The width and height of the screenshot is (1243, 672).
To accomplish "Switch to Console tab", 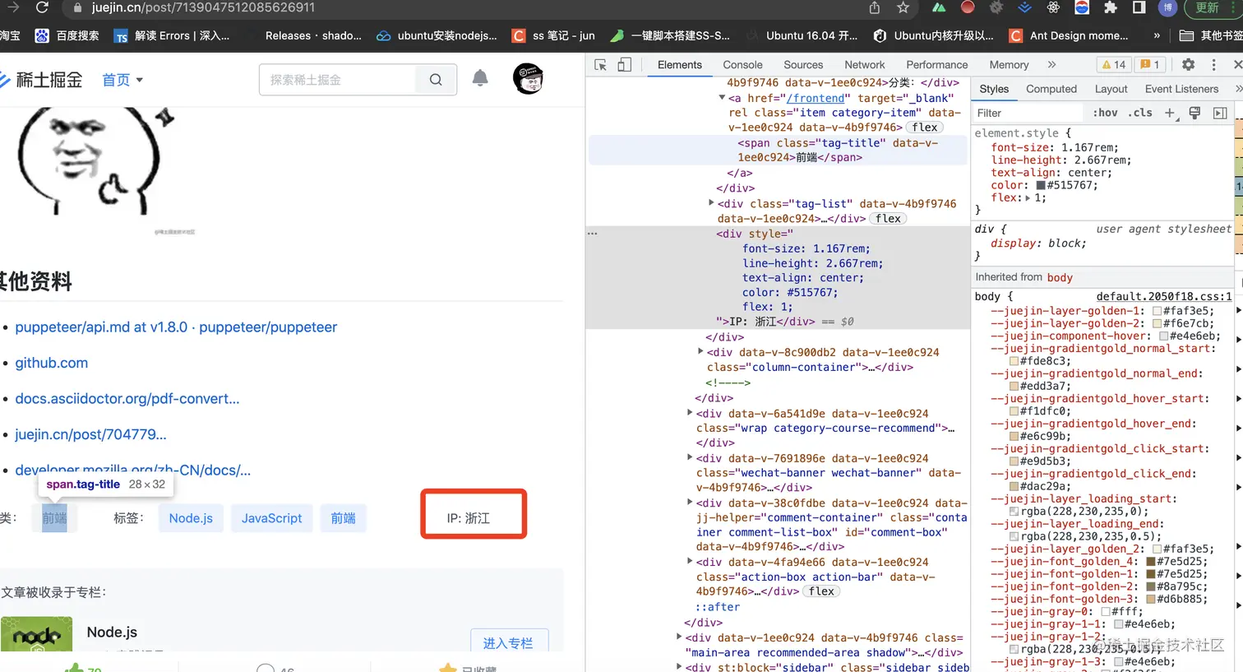I will click(x=742, y=65).
